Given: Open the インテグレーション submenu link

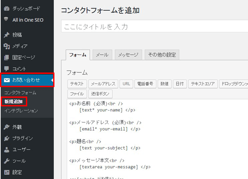Looking at the screenshot, I should (21, 110).
